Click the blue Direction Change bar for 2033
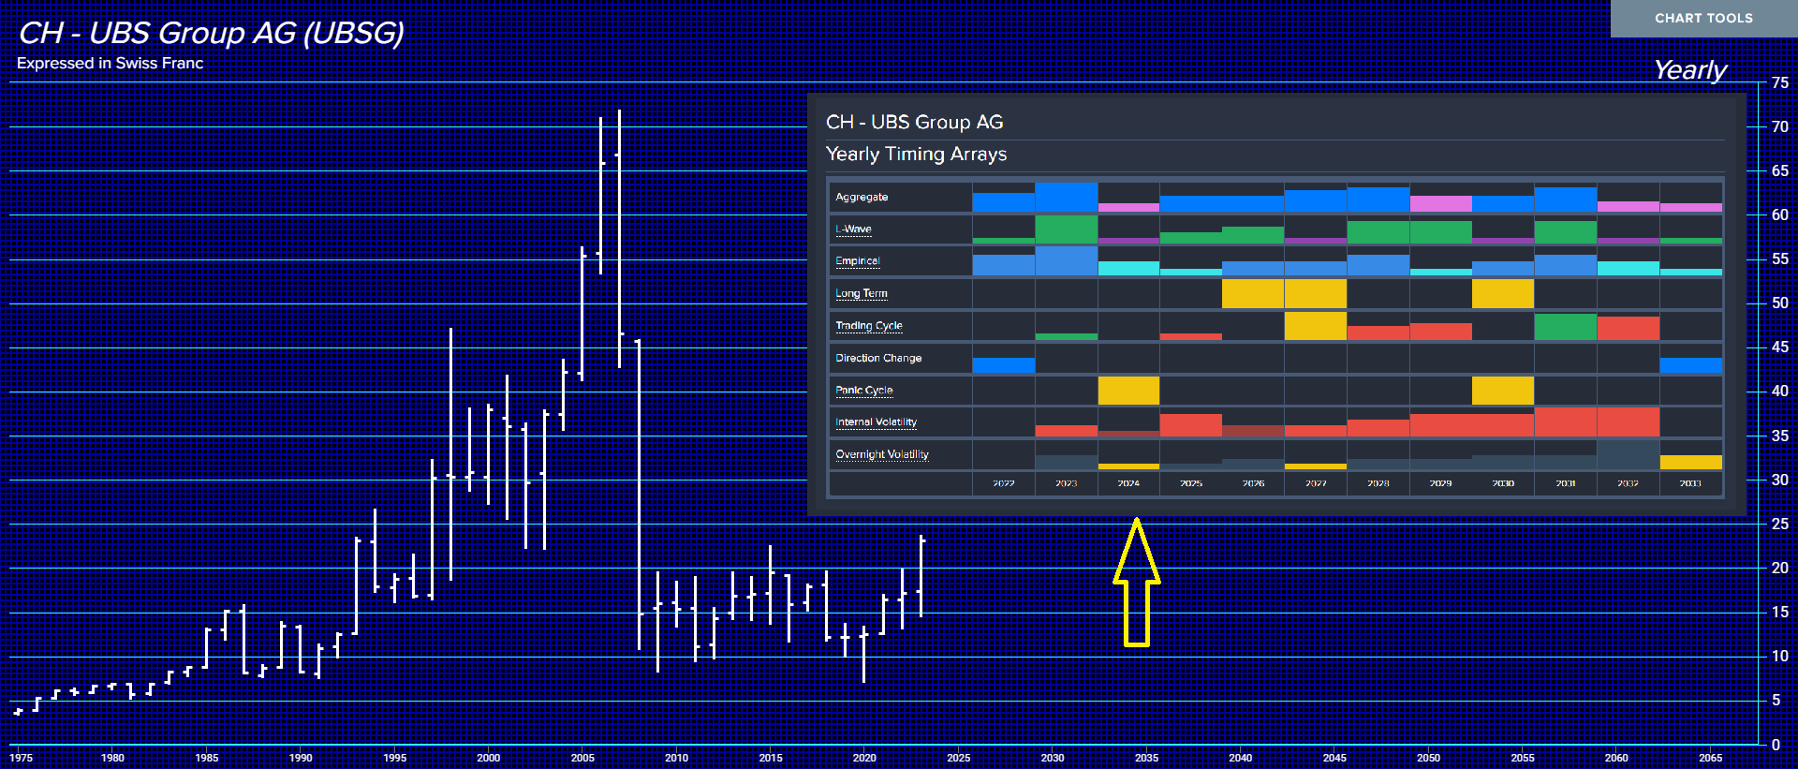 point(1691,364)
